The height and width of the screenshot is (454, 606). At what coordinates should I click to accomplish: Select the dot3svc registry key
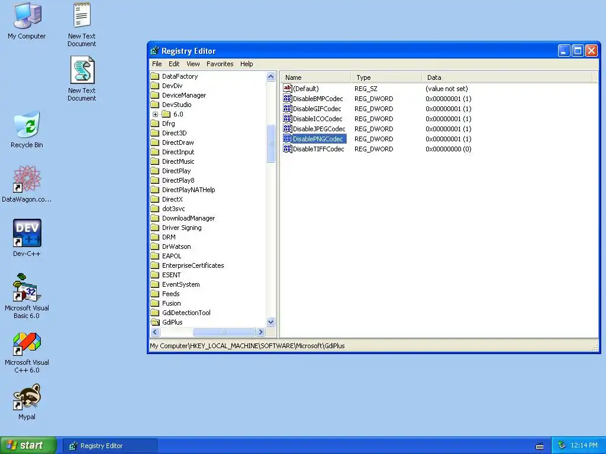[x=173, y=209]
